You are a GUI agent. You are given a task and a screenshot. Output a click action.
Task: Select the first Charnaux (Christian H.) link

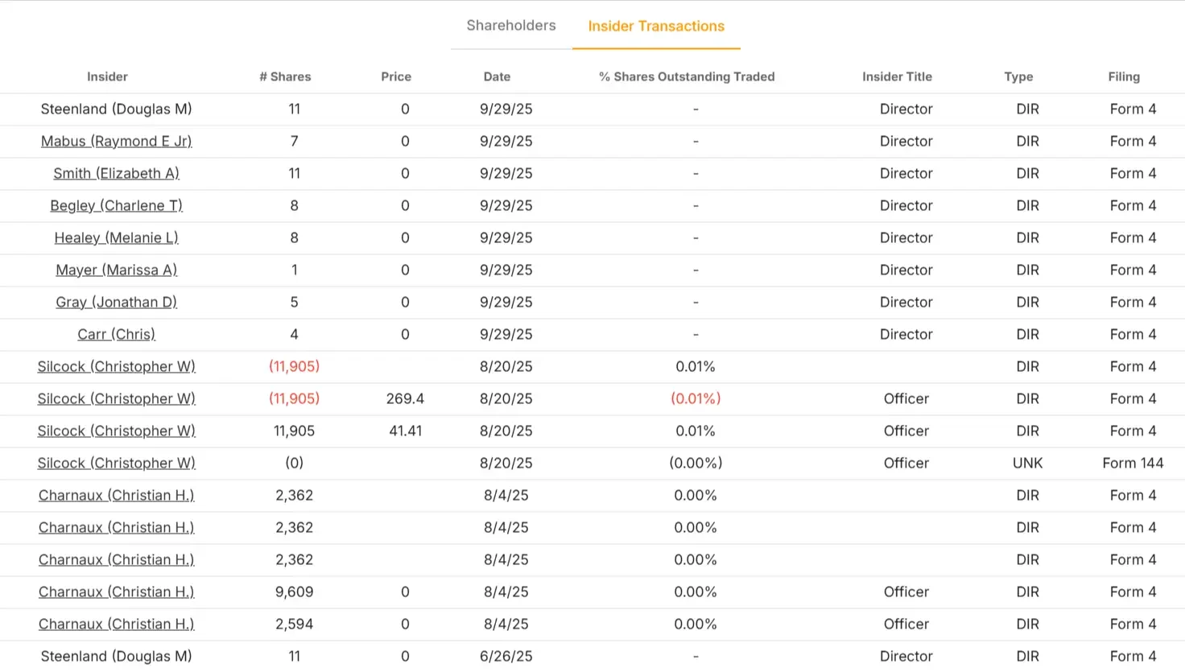point(116,495)
